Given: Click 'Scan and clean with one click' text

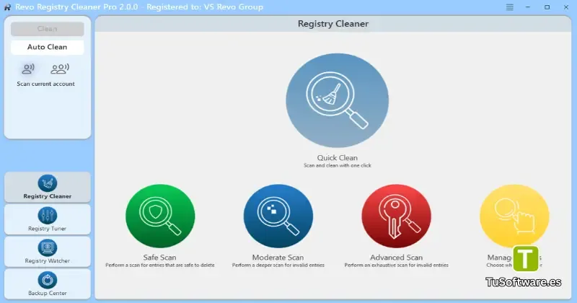Looking at the screenshot, I should (338, 166).
